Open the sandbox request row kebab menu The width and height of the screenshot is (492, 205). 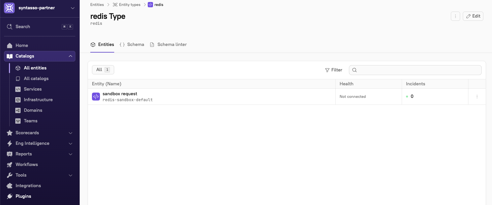pos(477,97)
